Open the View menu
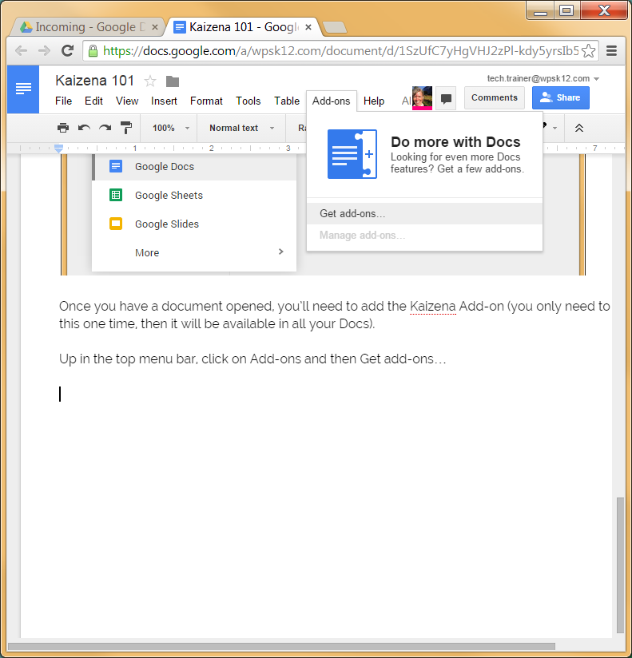 click(x=127, y=101)
